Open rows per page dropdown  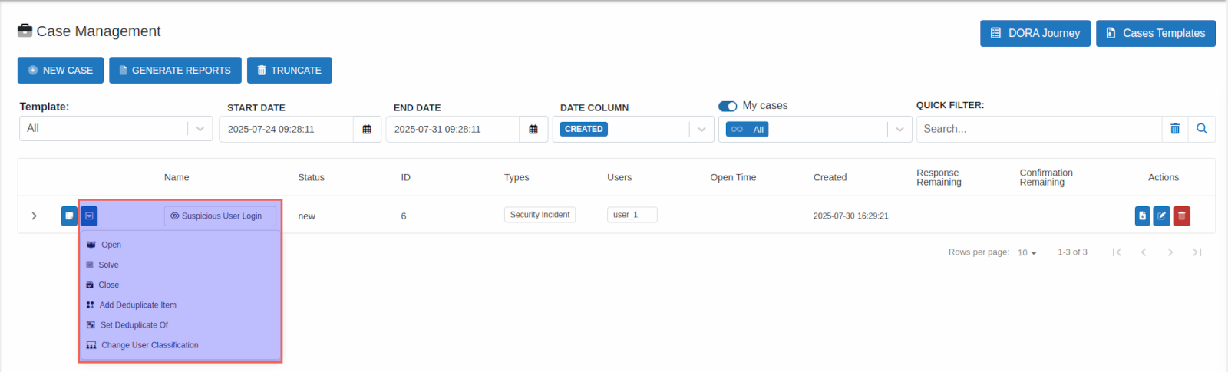point(1027,252)
